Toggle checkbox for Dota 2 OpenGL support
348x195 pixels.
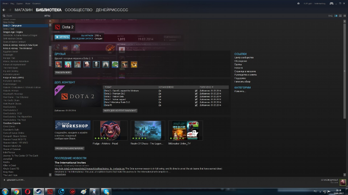tap(196, 91)
